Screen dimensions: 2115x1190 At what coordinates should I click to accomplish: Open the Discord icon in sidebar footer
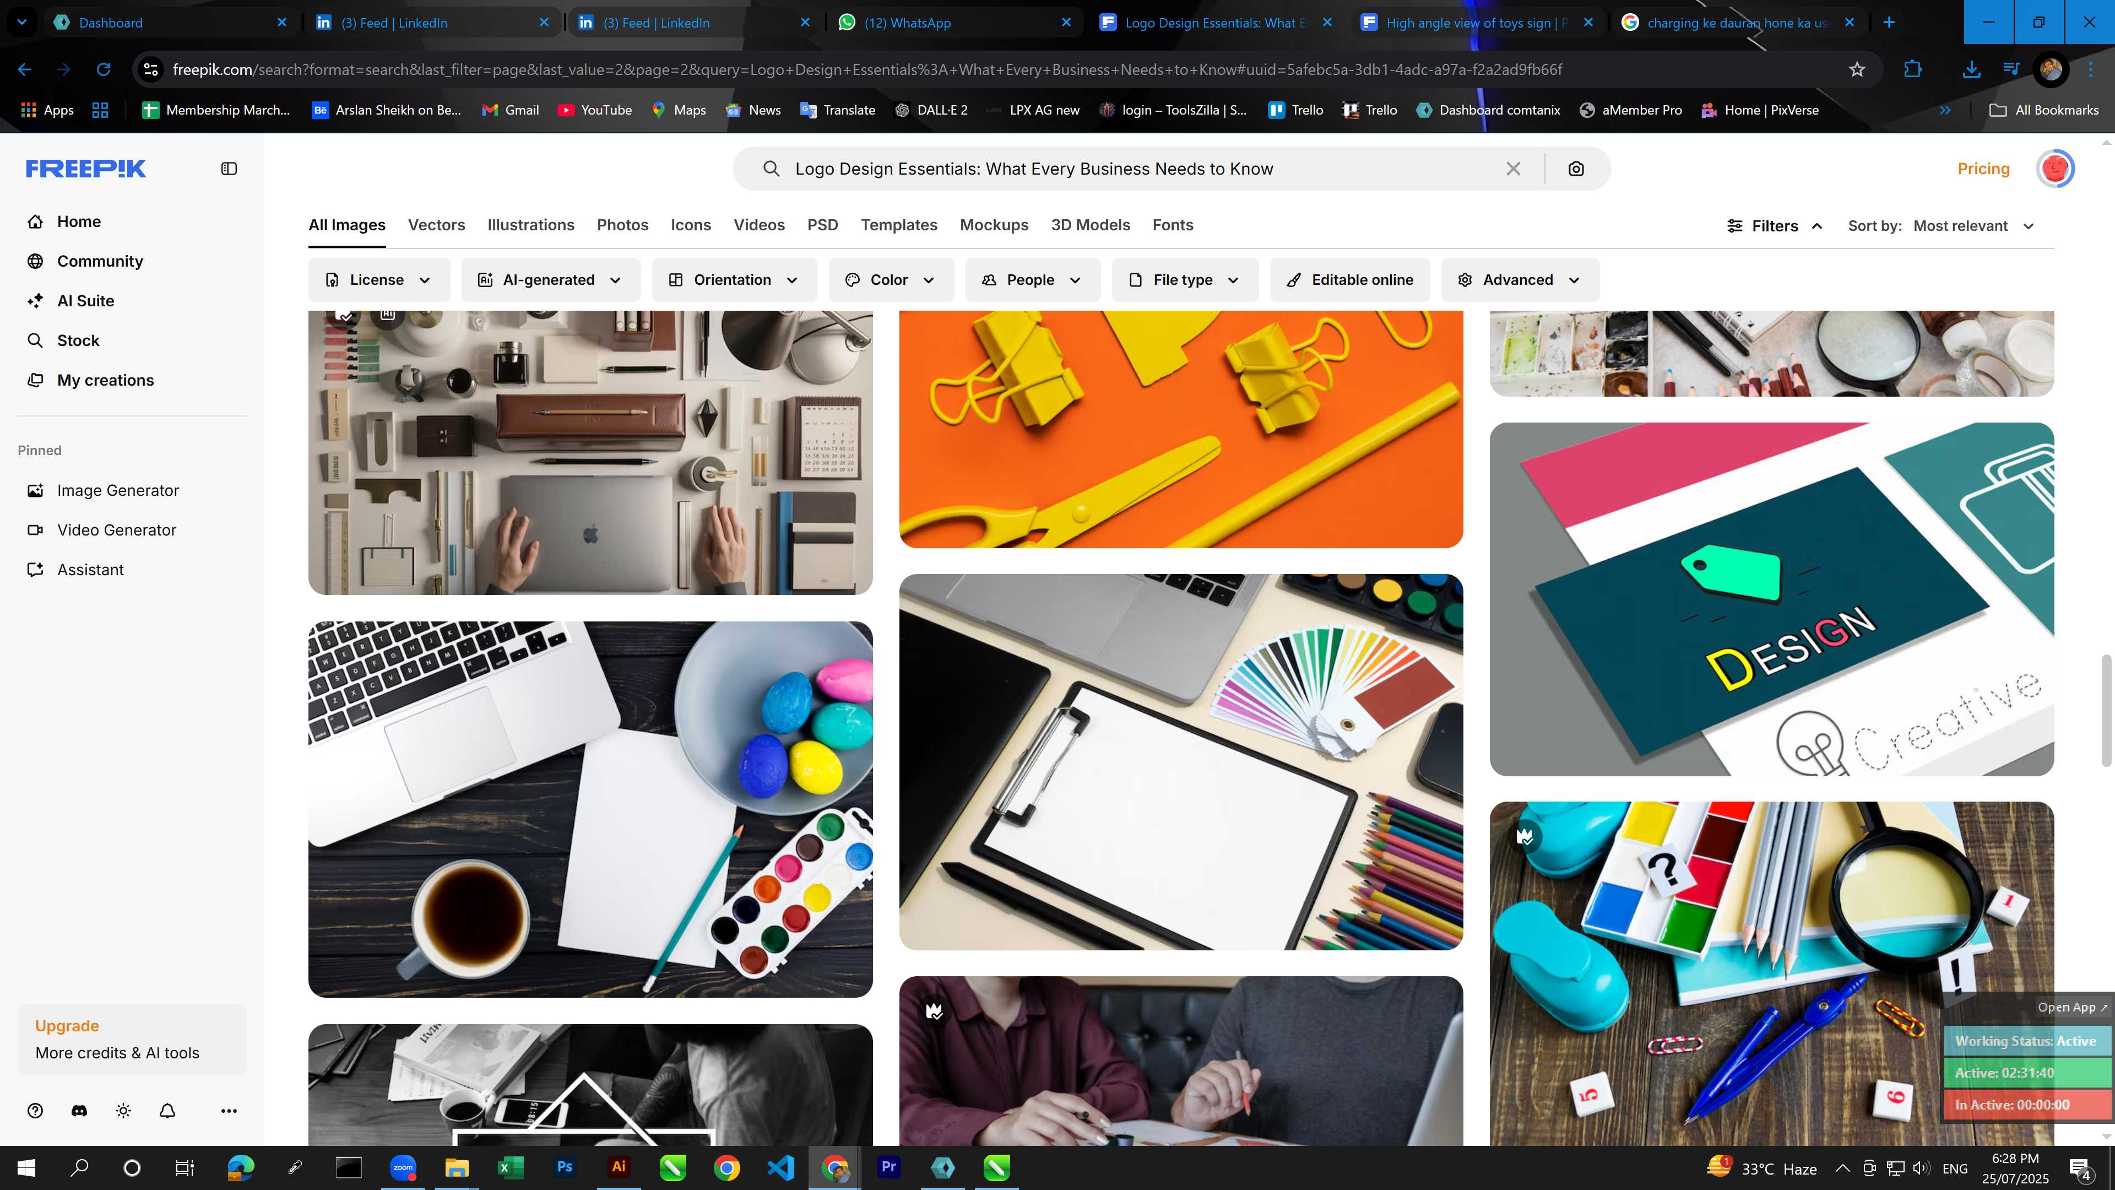click(79, 1110)
